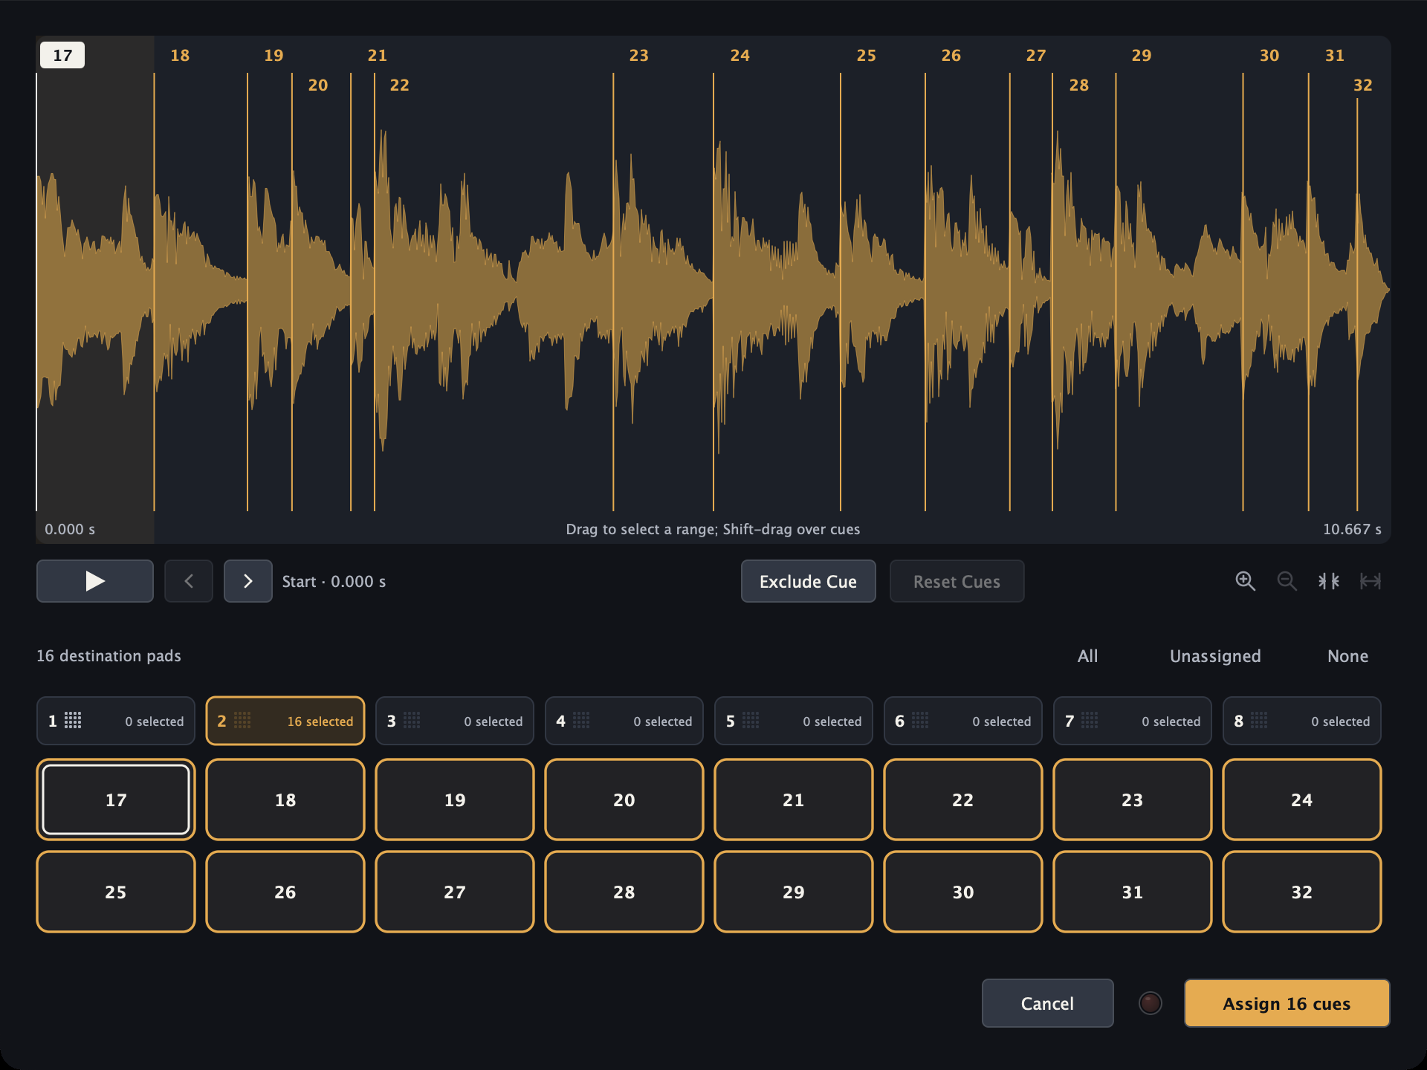Viewport: 1427px width, 1070px height.
Task: Toggle destination pad 31
Action: point(1133,892)
